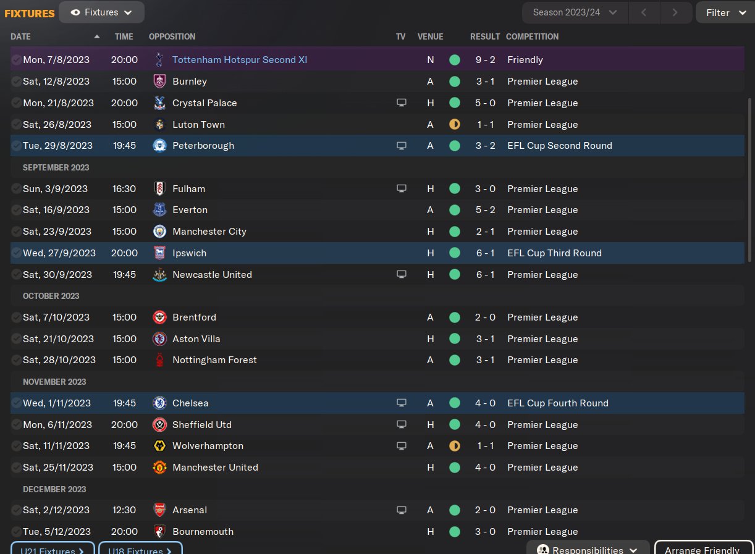Click the Manchester City club badge
Viewport: 755px width, 554px height.
coord(159,232)
